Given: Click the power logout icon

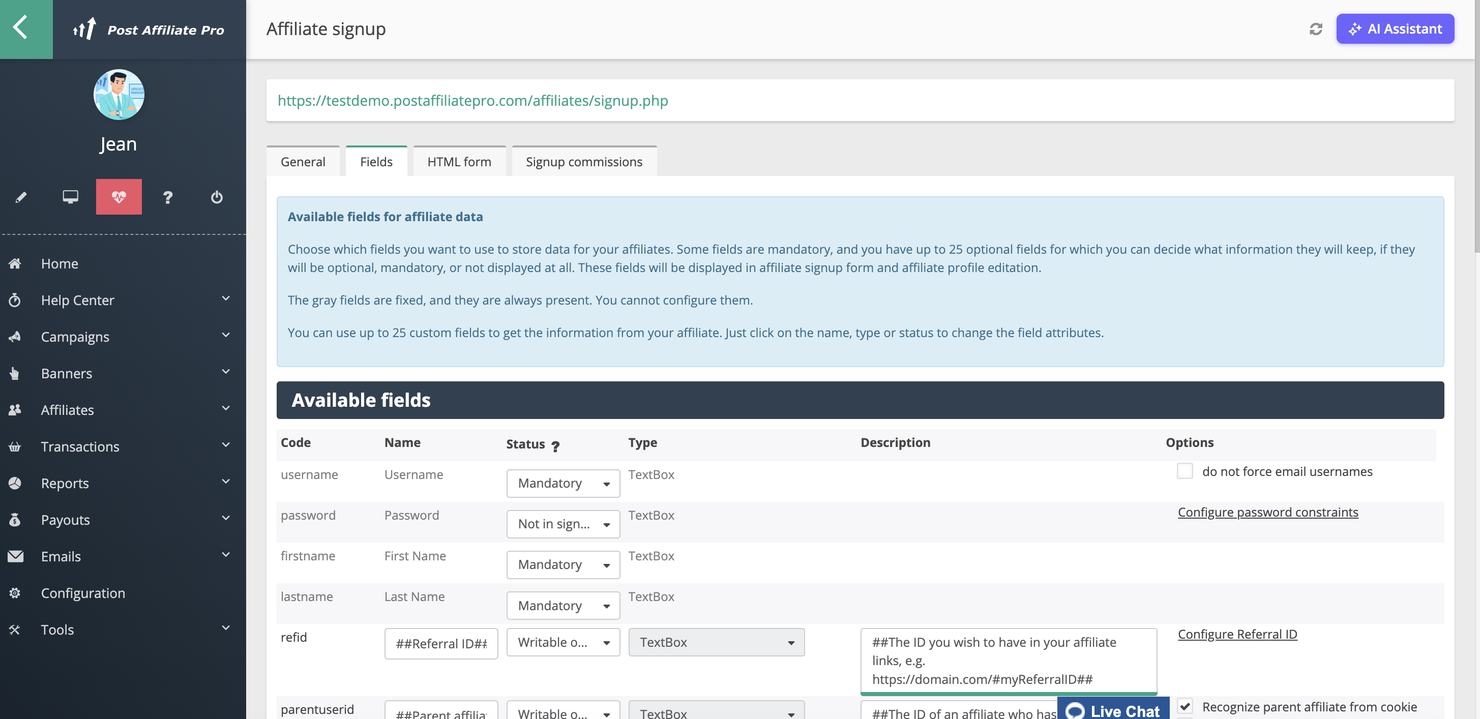Looking at the screenshot, I should (x=217, y=197).
